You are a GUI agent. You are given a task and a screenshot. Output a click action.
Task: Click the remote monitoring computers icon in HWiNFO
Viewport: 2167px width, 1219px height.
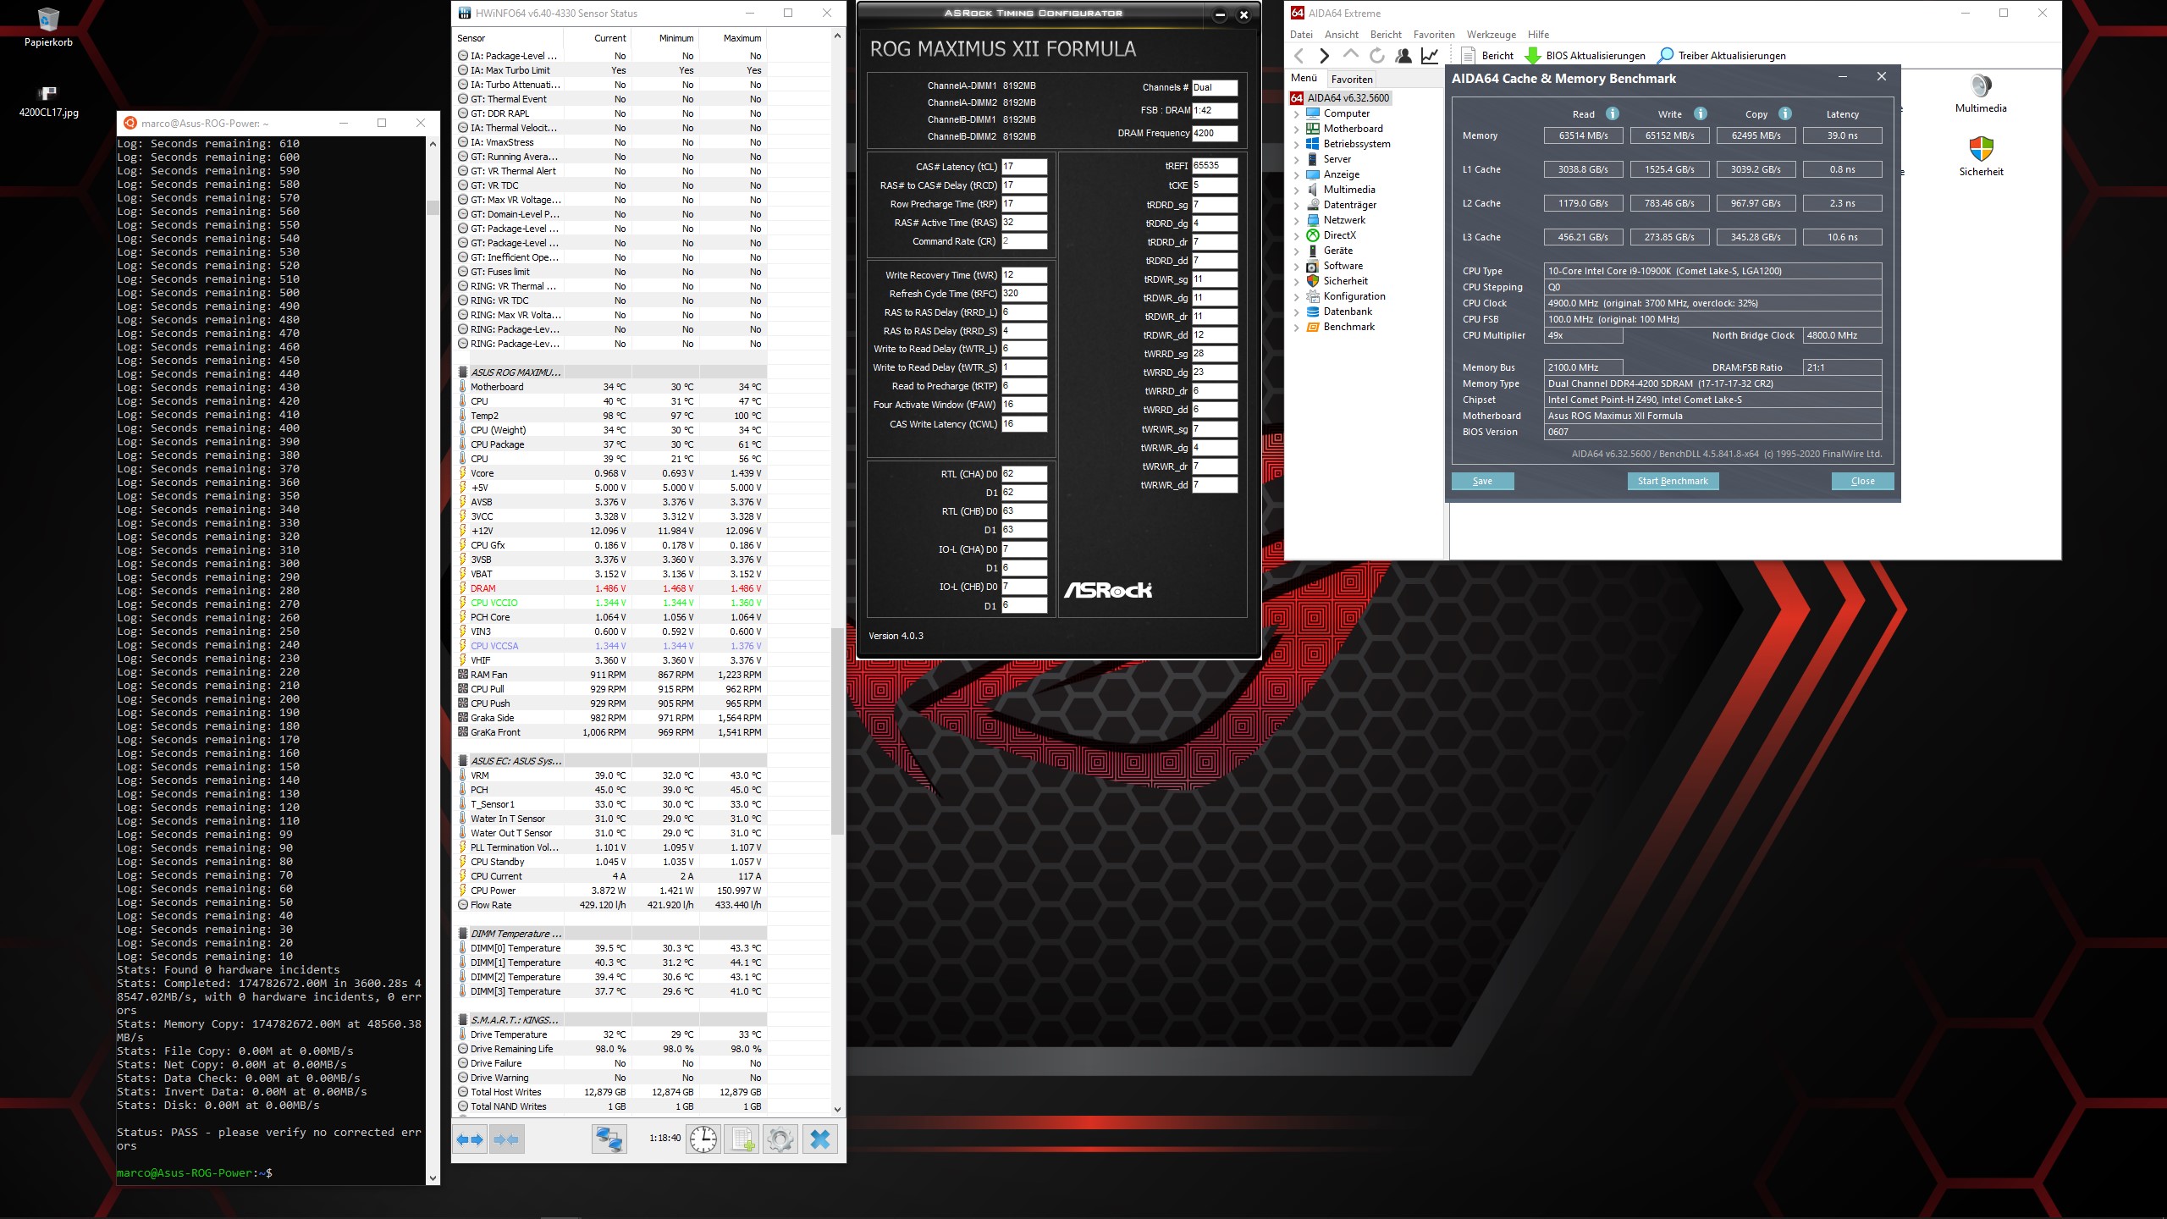[x=608, y=1139]
